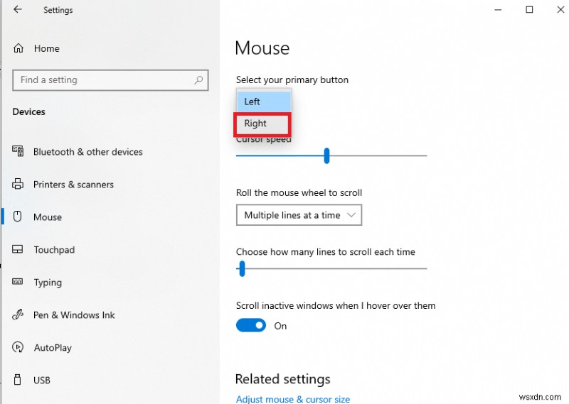Select the Mouse category
The width and height of the screenshot is (569, 404).
48,217
